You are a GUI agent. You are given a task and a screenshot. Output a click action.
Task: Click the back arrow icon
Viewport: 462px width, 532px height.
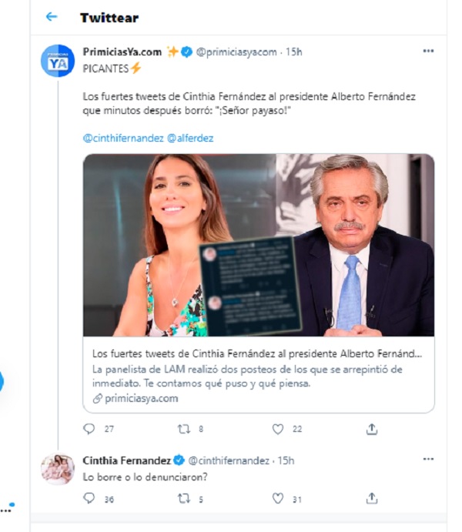point(52,17)
